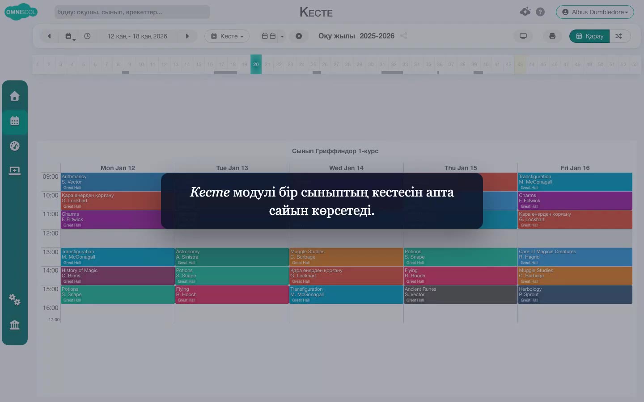
Task: Open the gauge dashboard icon in sidebar
Action: click(x=15, y=146)
